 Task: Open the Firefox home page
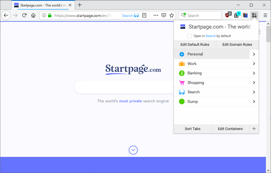point(33,15)
